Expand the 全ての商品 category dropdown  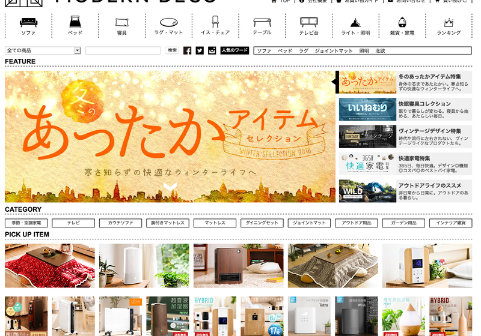pos(43,50)
